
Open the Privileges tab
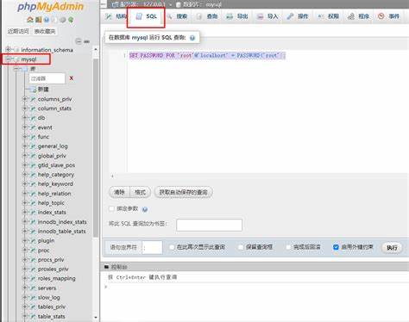(x=328, y=16)
